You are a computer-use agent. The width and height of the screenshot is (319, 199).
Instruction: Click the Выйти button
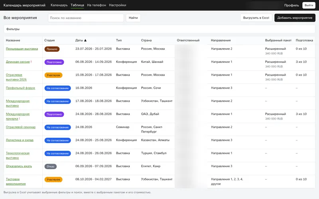click(309, 5)
